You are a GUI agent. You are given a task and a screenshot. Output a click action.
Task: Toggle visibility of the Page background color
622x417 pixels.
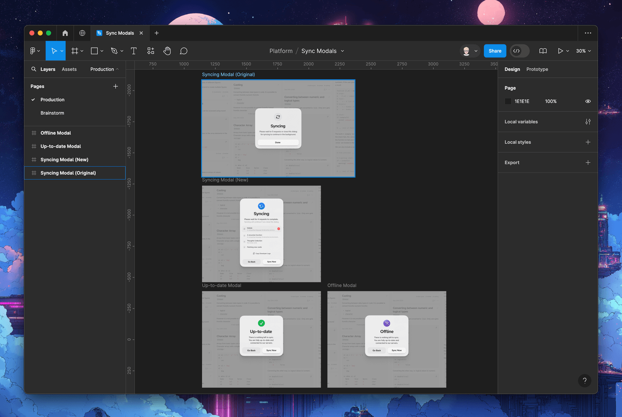(588, 101)
